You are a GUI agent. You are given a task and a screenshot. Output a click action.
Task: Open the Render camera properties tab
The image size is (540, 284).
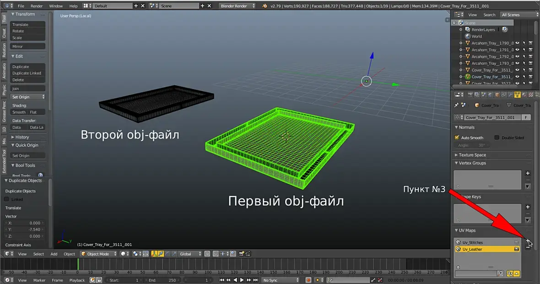pyautogui.click(x=470, y=95)
